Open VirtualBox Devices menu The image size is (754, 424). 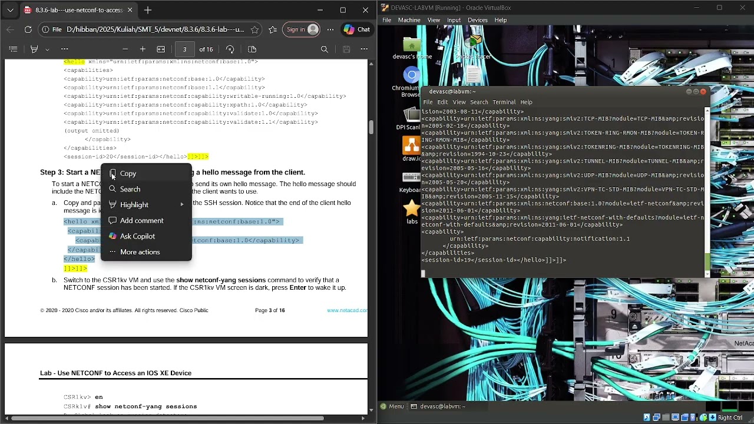477,20
